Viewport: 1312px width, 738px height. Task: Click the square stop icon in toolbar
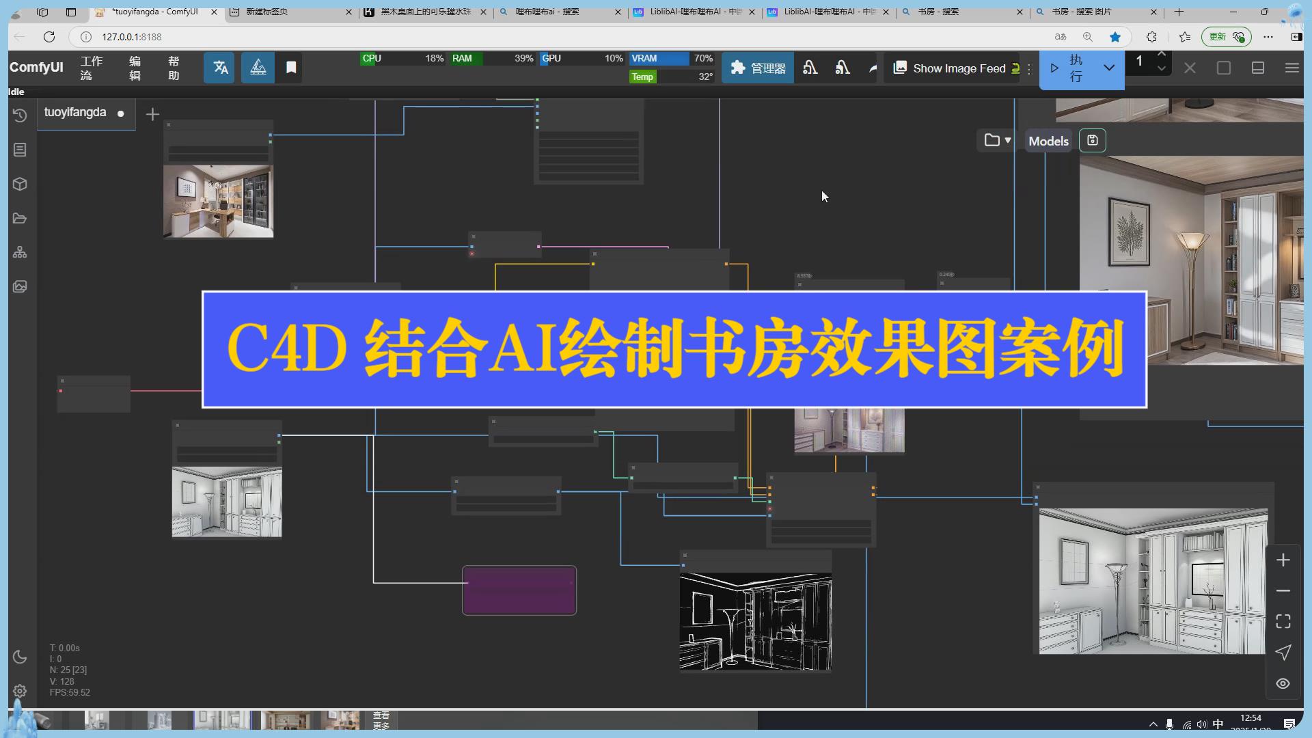pyautogui.click(x=1224, y=68)
